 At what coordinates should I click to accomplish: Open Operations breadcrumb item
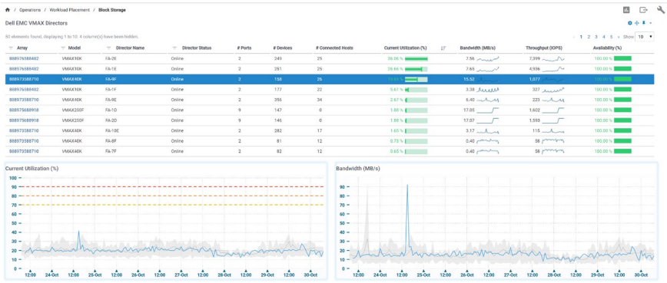[x=30, y=10]
